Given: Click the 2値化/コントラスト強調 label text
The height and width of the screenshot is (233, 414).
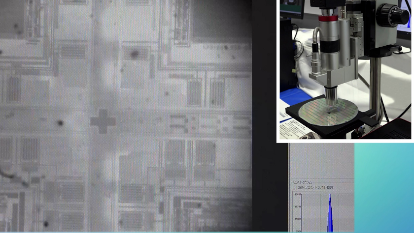Looking at the screenshot, I should click(x=315, y=187).
